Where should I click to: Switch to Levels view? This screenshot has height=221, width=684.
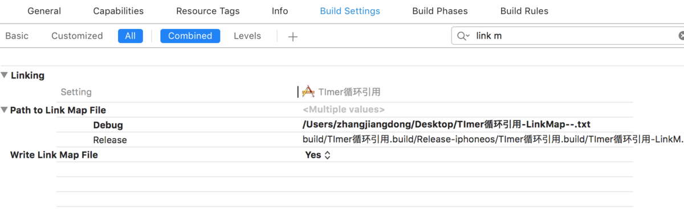coord(247,36)
